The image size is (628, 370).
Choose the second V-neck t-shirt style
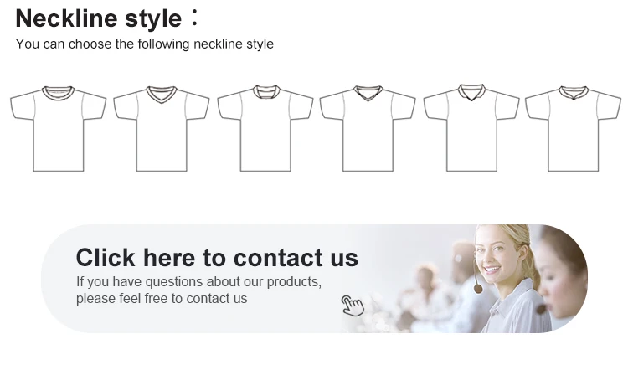[x=161, y=130]
